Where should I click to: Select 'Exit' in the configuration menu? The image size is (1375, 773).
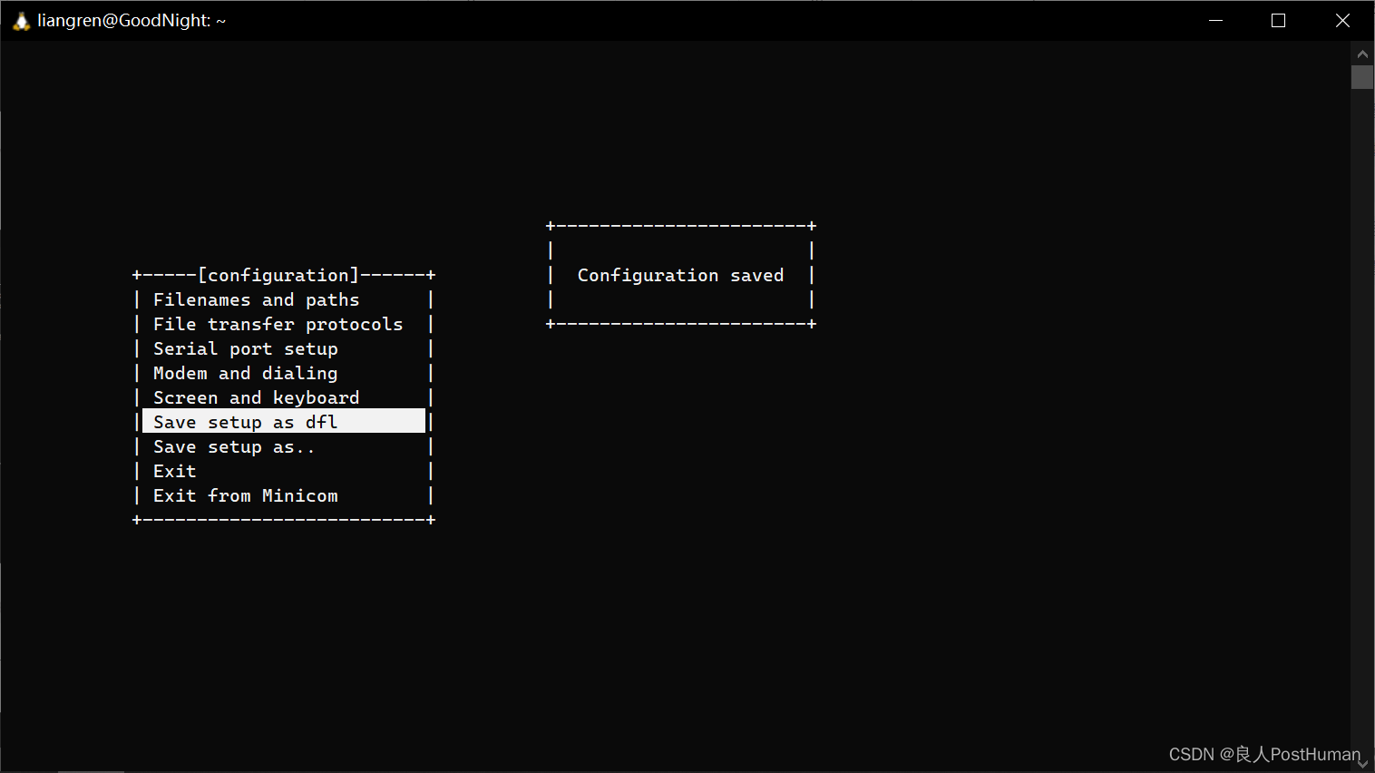point(174,470)
